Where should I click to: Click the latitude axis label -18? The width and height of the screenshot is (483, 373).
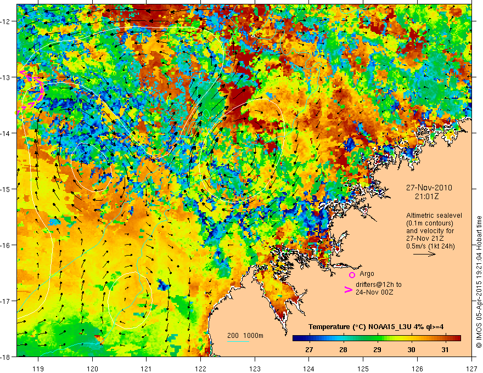click(5, 357)
